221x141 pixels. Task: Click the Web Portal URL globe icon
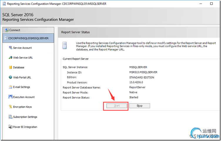10,77
